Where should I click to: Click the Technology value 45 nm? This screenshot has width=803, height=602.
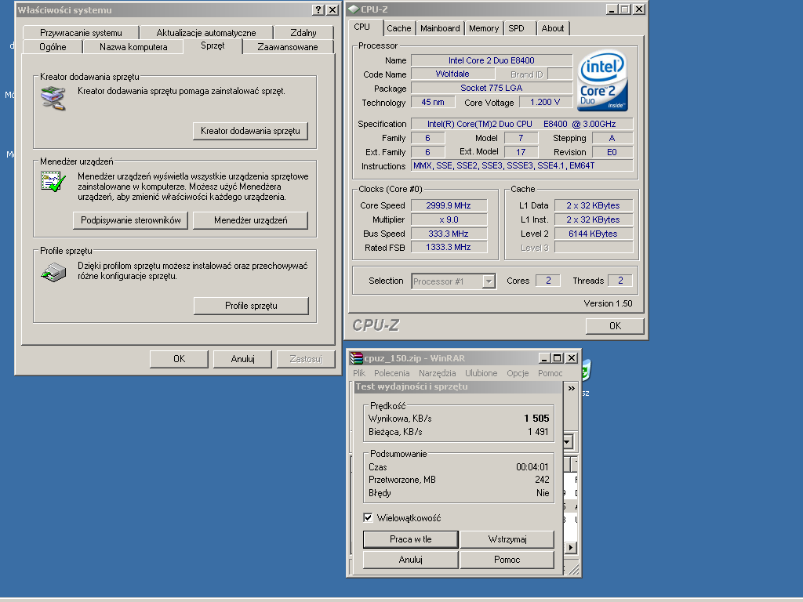[433, 103]
